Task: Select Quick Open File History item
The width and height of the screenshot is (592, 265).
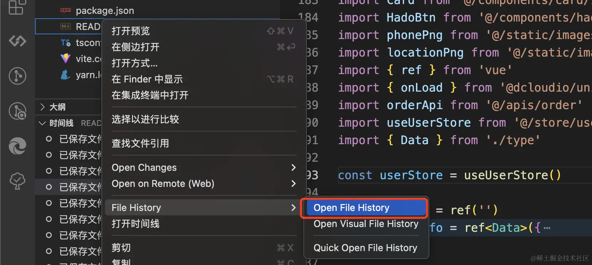Action: coord(366,248)
